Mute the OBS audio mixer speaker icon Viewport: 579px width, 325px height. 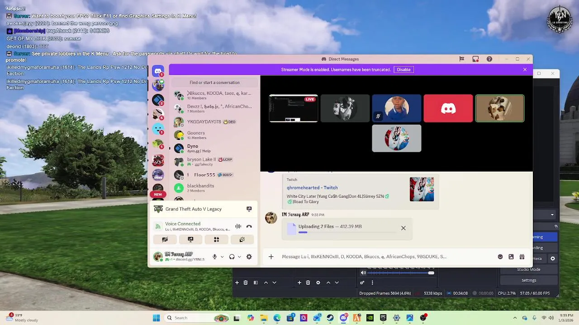pyautogui.click(x=363, y=273)
